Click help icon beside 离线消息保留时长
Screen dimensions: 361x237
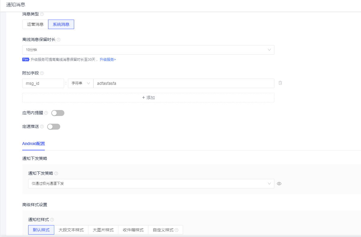pos(58,40)
